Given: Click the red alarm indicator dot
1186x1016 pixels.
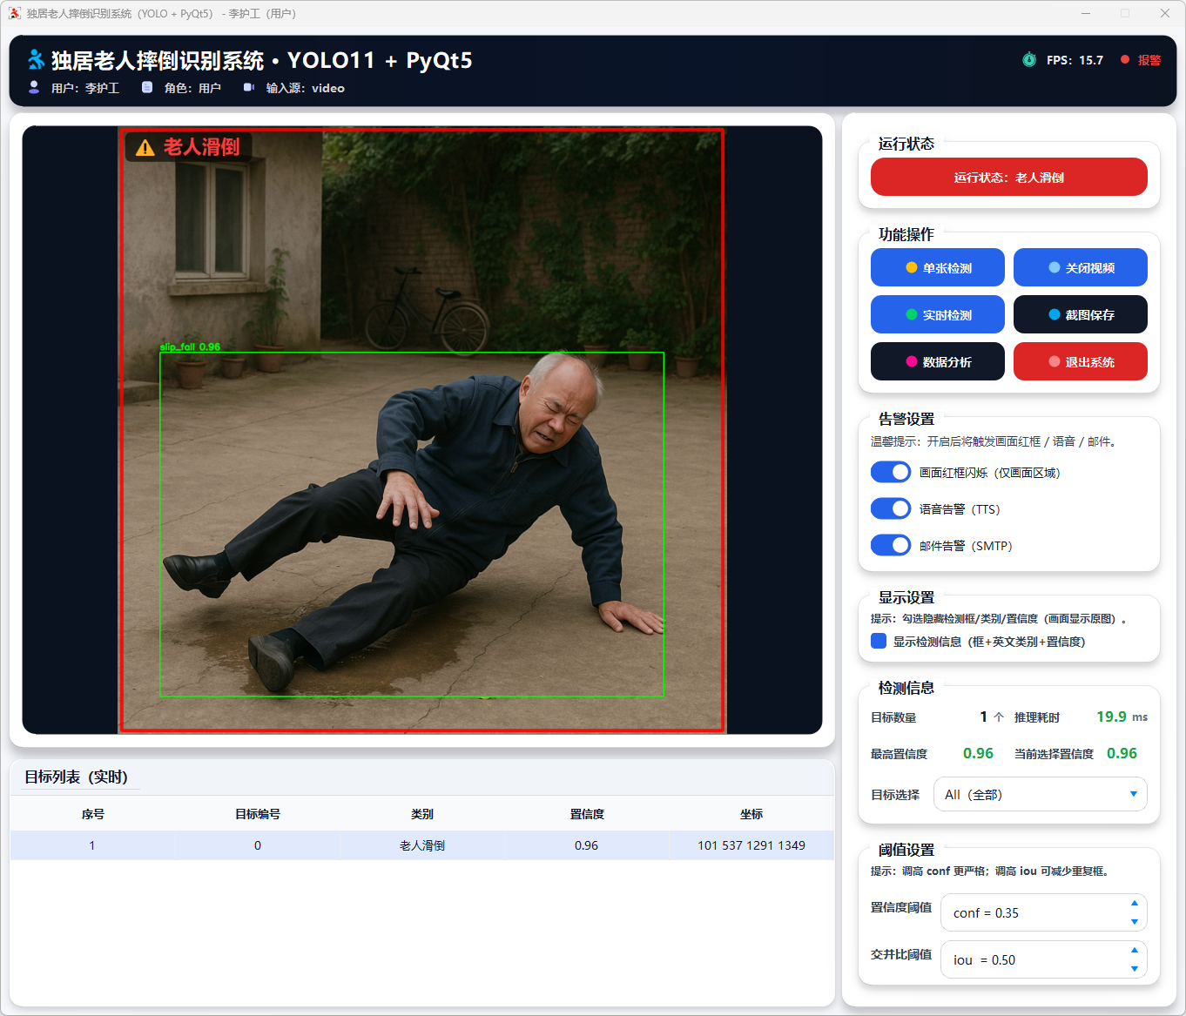Looking at the screenshot, I should click(x=1125, y=59).
